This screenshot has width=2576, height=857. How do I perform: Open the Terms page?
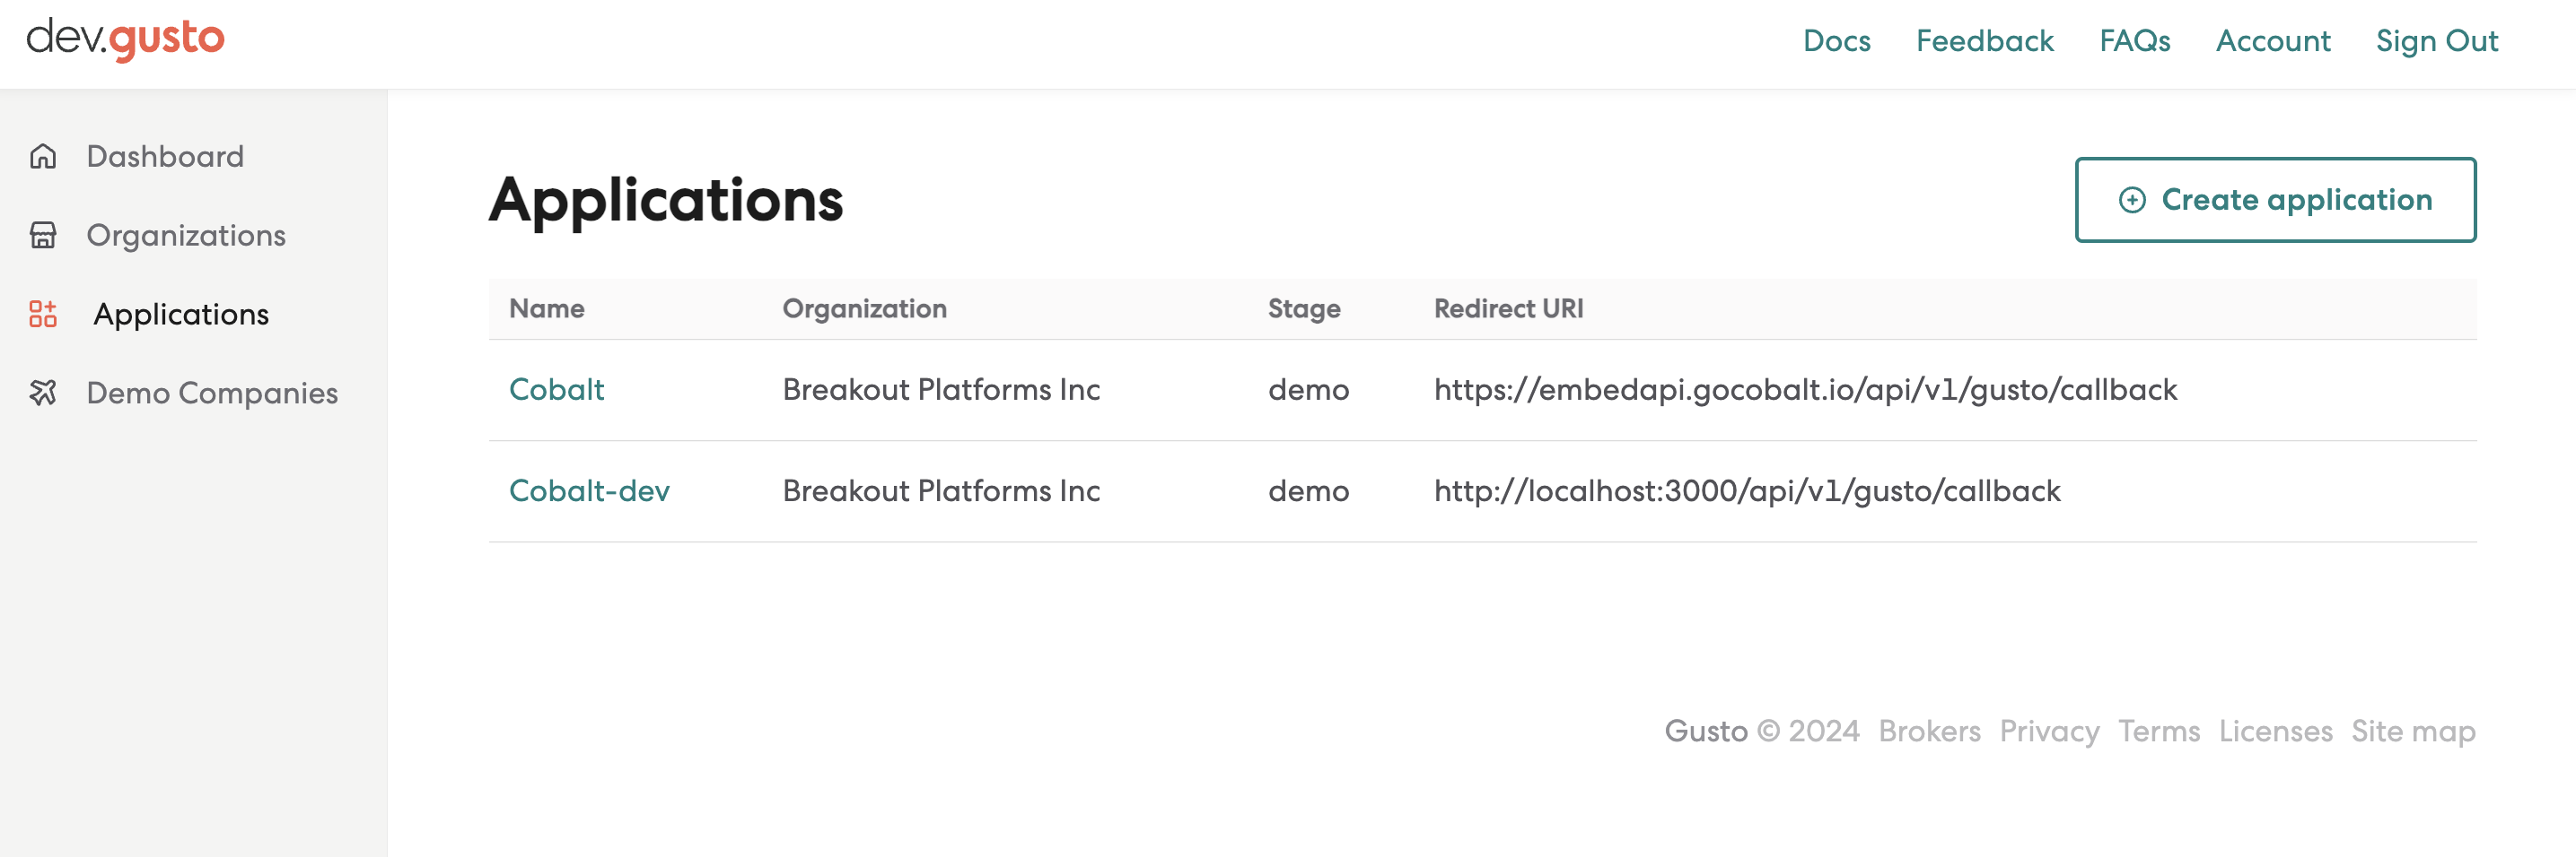(x=2160, y=731)
